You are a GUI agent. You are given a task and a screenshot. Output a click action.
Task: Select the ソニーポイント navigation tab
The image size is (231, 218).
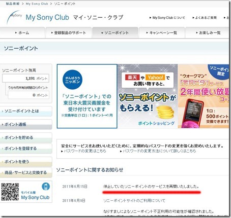coord(115,32)
